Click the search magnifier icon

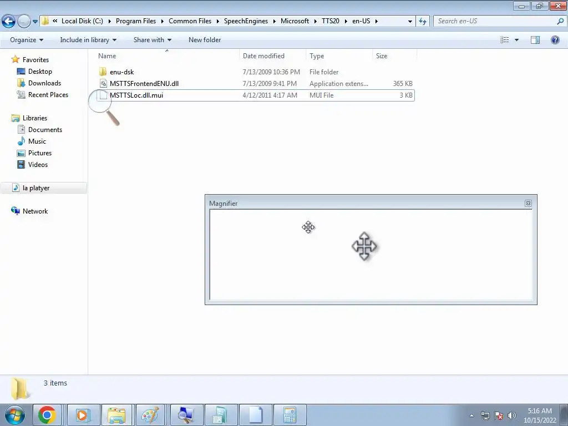(560, 22)
